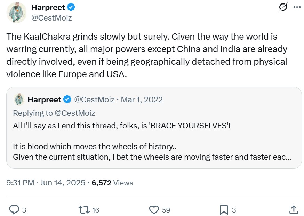Open the reply comment icon
The height and width of the screenshot is (216, 304).
pos(14,210)
